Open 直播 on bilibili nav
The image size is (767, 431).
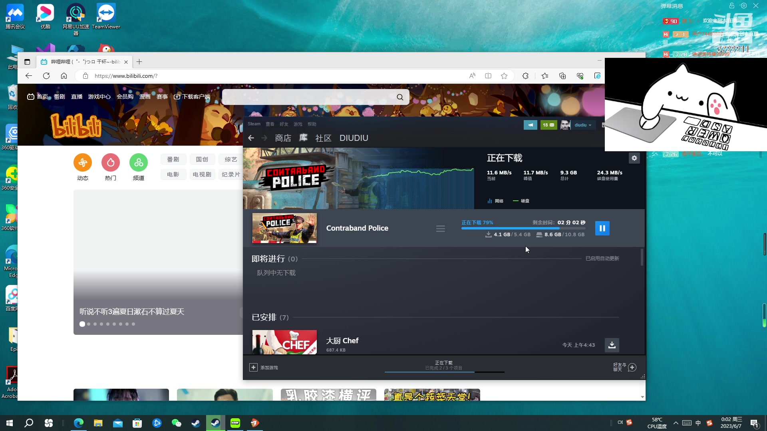click(x=77, y=97)
